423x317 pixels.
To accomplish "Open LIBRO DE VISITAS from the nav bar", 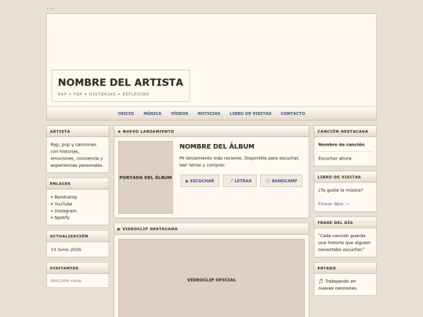I will (251, 113).
